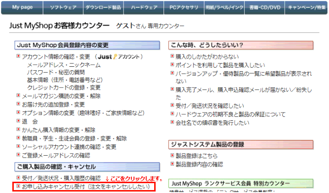Click the bullet icon beside 会社名での領収書を発行したい
Image resolution: width=329 pixels, height=193 pixels.
pos(172,122)
